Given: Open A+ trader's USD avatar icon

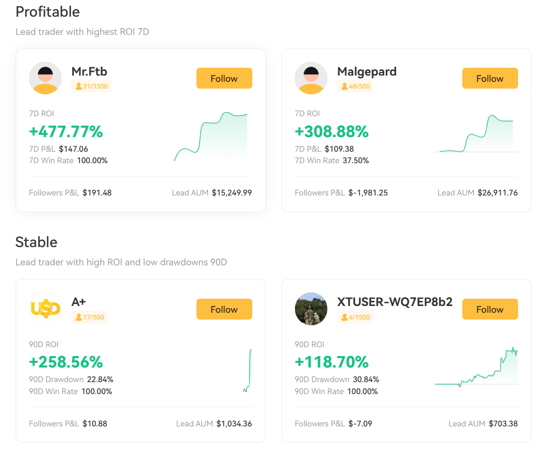Looking at the screenshot, I should coord(45,309).
